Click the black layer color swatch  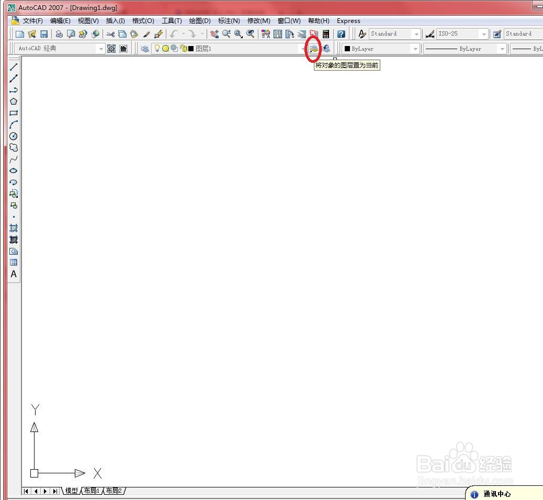point(191,49)
